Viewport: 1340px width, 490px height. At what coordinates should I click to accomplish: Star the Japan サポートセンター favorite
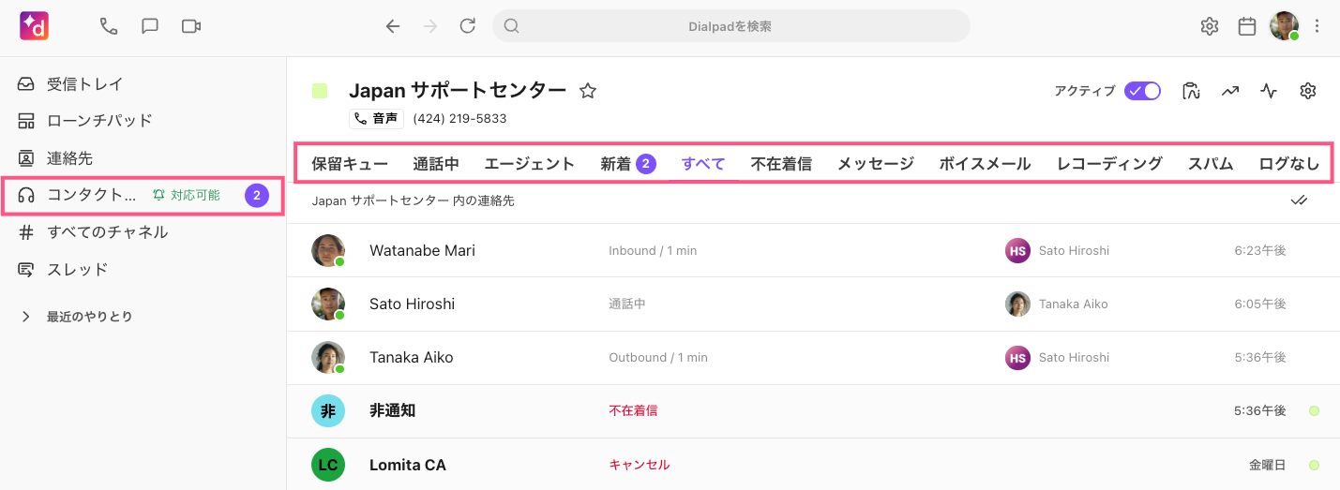[588, 91]
